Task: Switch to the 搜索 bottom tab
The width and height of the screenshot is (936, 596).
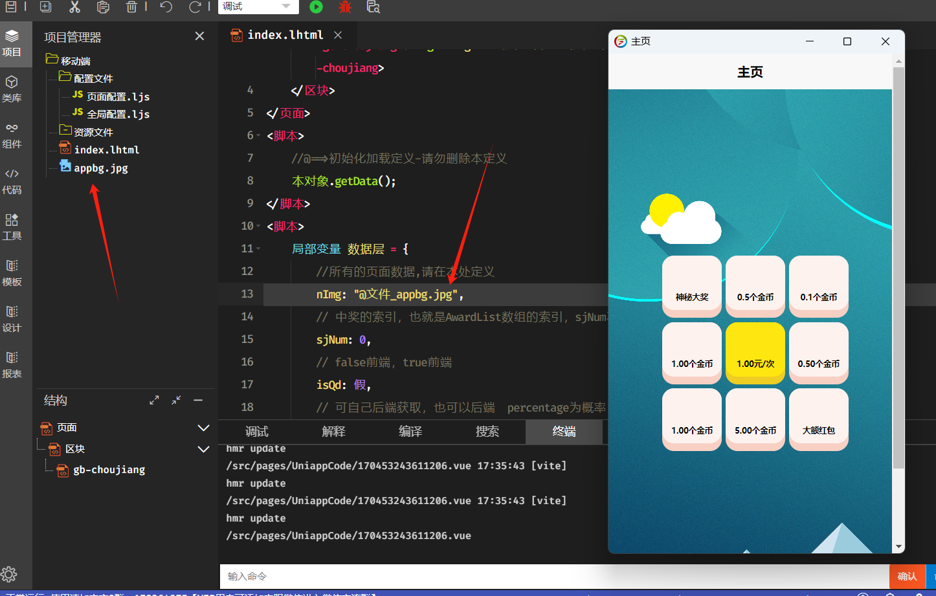Action: click(487, 432)
